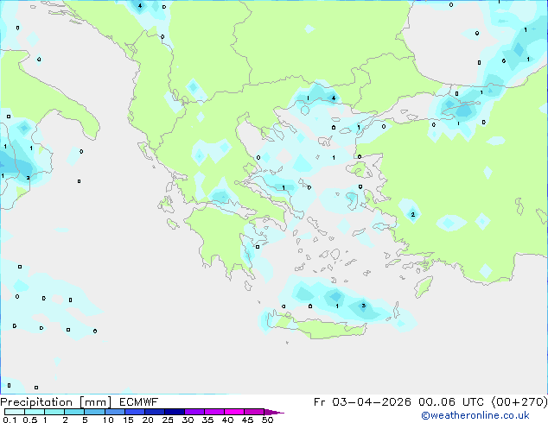Click the map value "3" north of Crete
Image resolution: width=548 pixels, height=423 pixels.
tap(364, 306)
